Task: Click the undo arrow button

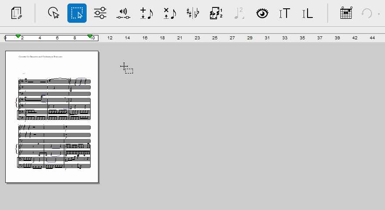Action: (x=367, y=13)
